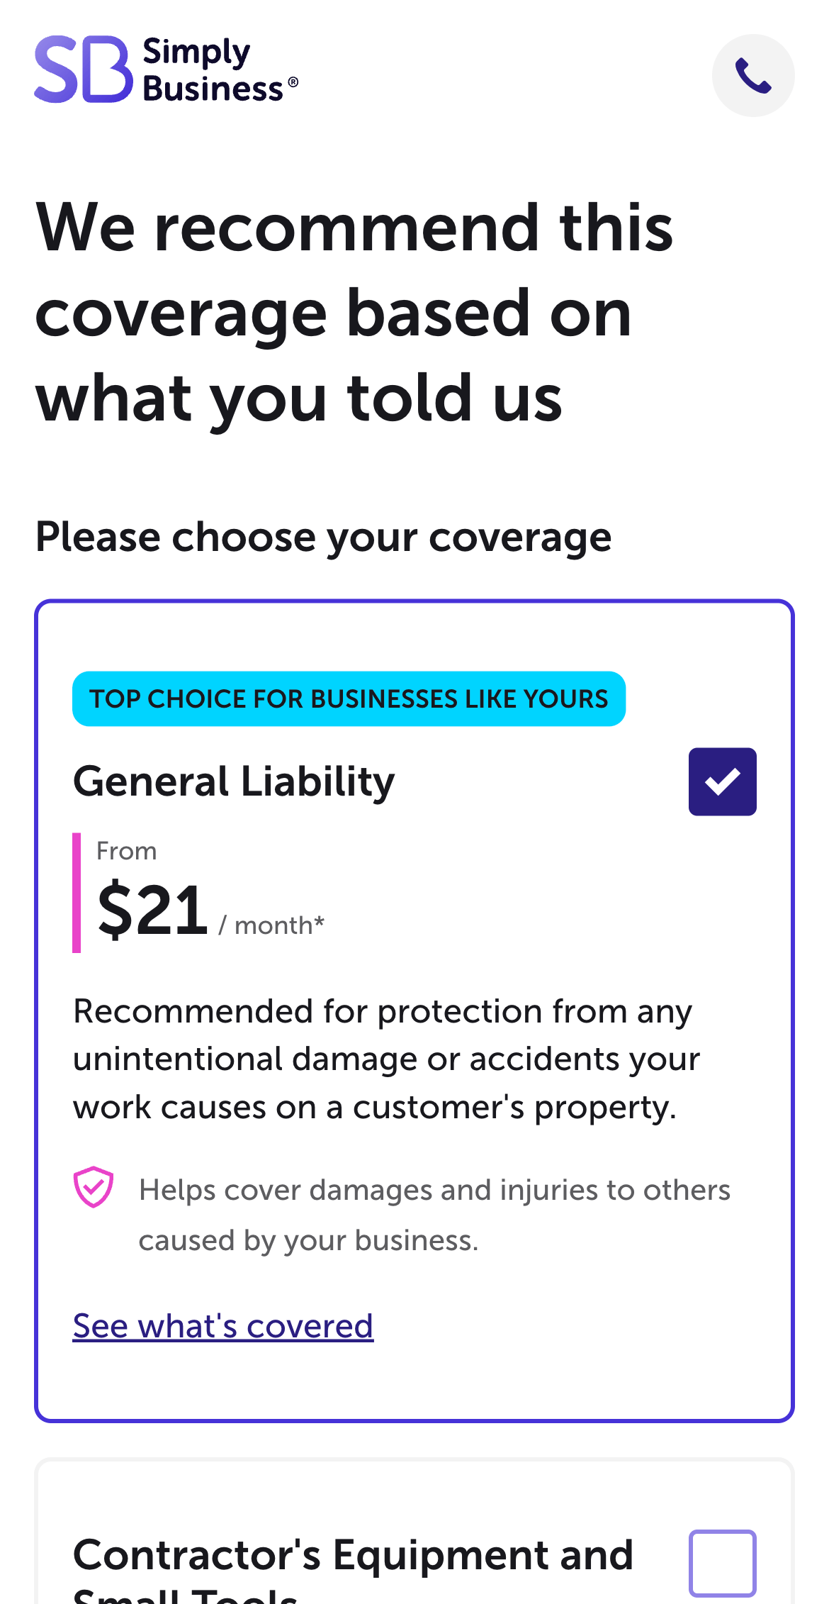Click the "We recommend this coverage" heading
829x1604 pixels.
point(354,312)
